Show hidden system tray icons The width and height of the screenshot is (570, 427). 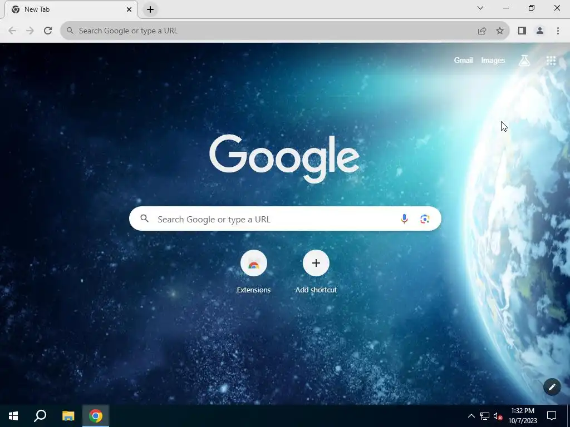(471, 416)
